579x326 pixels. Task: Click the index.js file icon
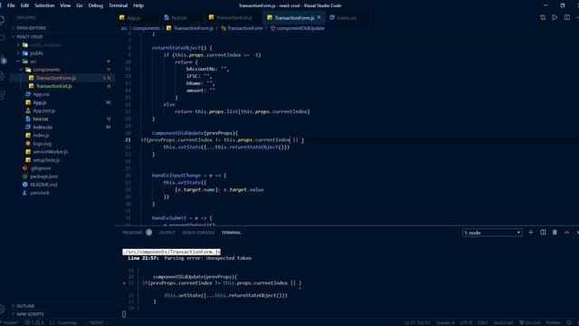point(28,135)
